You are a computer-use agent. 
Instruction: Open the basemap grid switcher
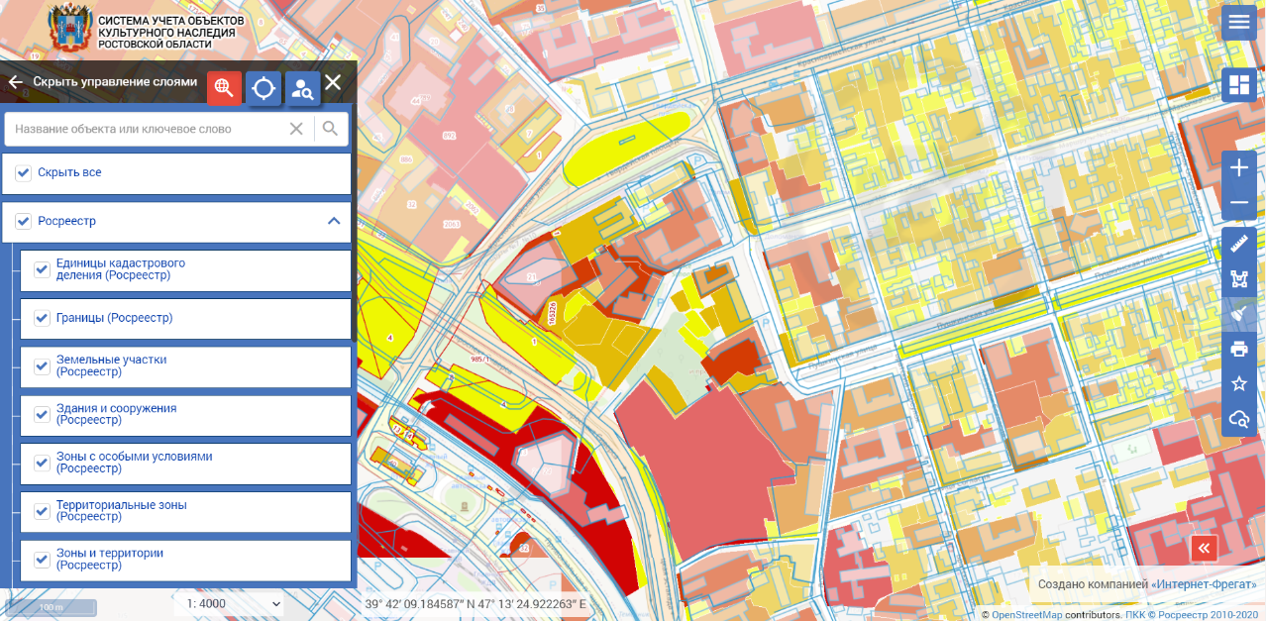click(x=1238, y=85)
